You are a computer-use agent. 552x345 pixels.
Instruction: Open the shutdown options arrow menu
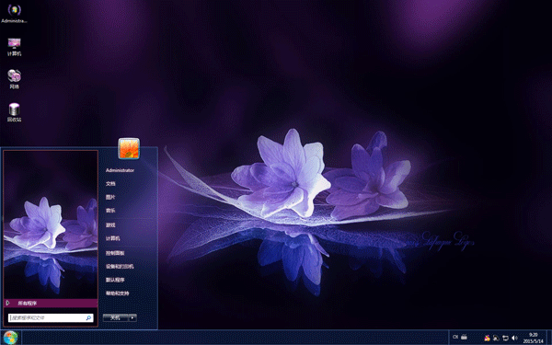132,318
